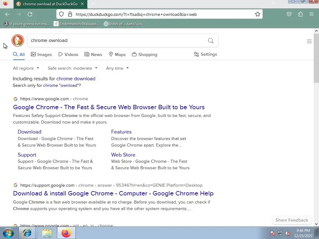Click the page vertical scrollbar thumb
The width and height of the screenshot is (319, 239).
[316, 58]
